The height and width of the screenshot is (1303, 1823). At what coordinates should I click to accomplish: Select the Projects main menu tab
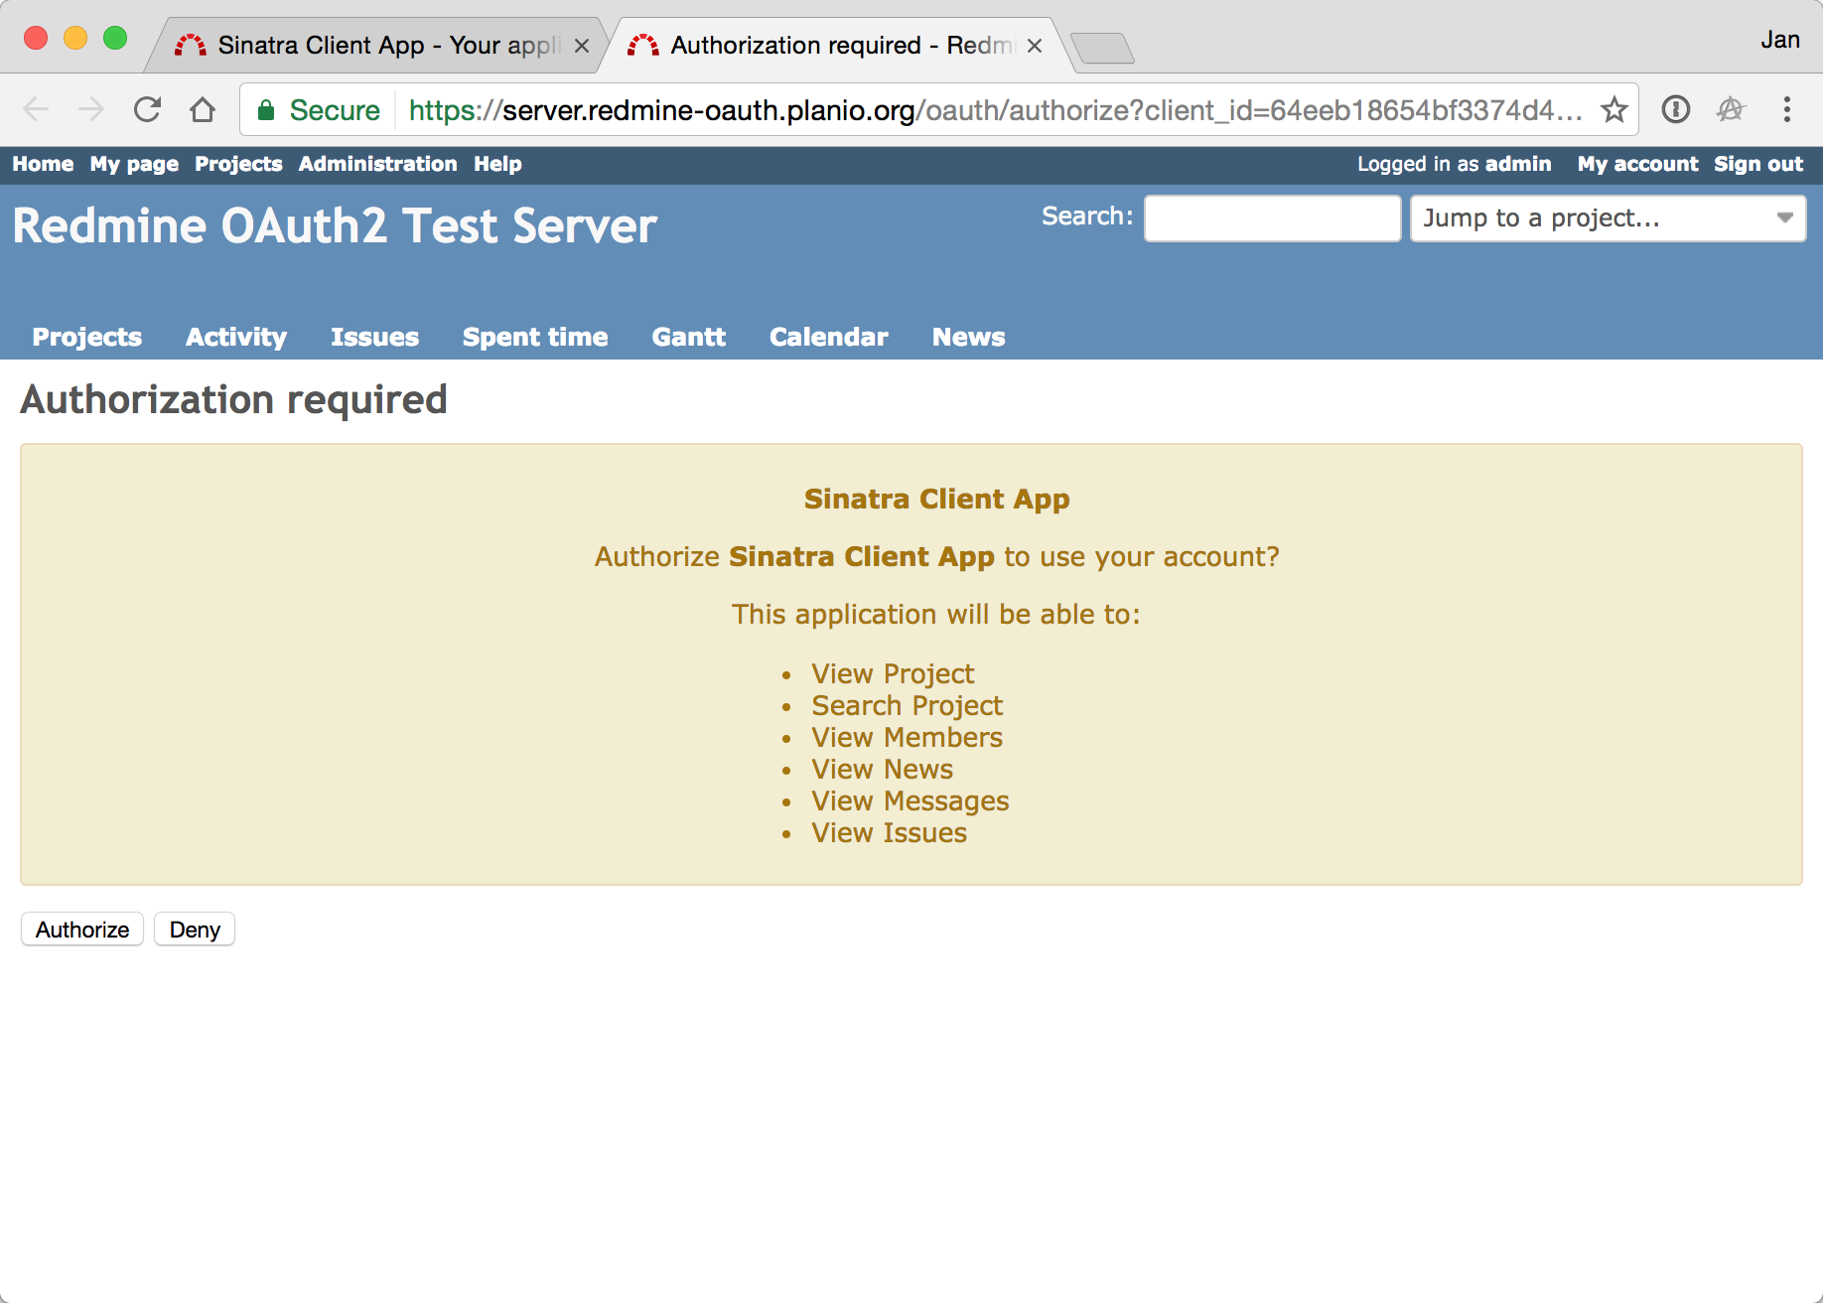pos(87,337)
